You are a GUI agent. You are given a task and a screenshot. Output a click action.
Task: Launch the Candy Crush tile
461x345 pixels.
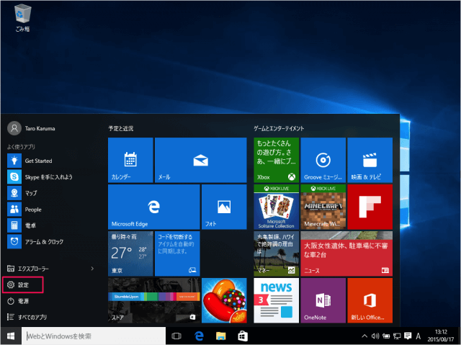224,300
